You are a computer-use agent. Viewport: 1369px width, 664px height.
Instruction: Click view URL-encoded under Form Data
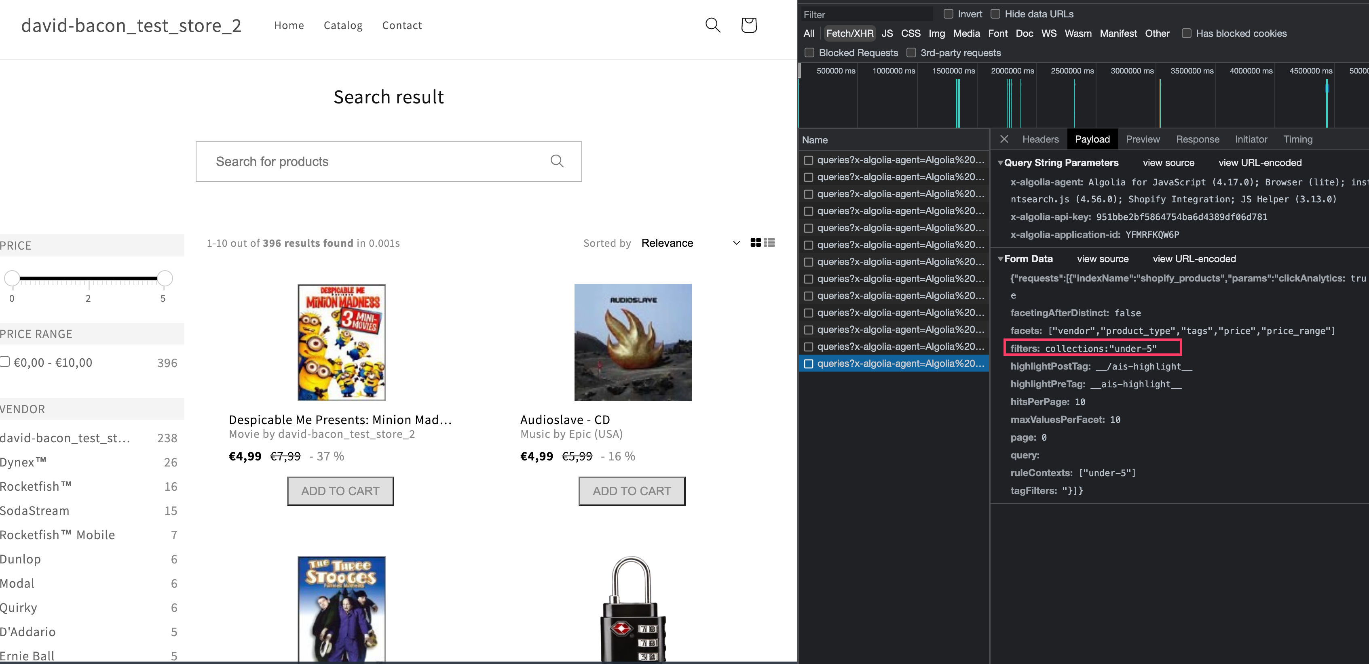point(1194,259)
